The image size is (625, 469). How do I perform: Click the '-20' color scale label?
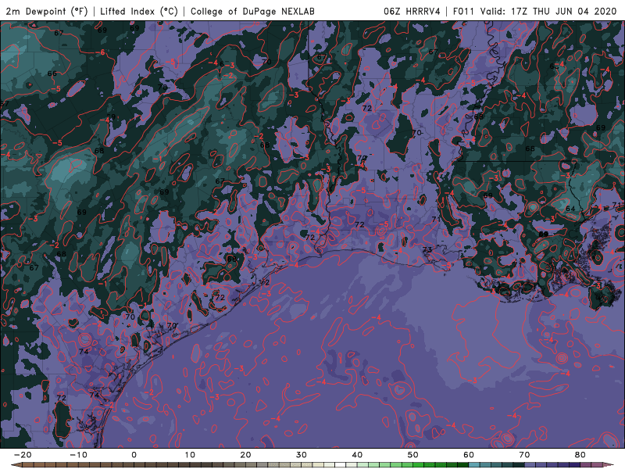[x=23, y=455]
